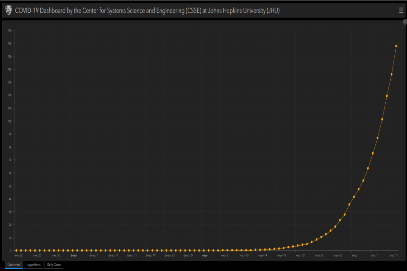This screenshot has width=407, height=271.
Task: Pick the data point above март 30
Action: pyautogui.click(x=335, y=226)
